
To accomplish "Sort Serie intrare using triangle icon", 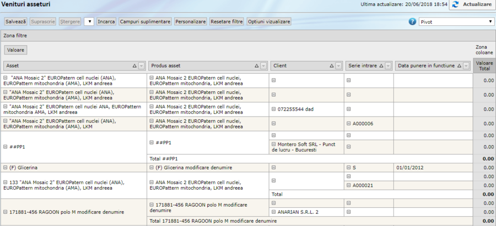I will click(x=381, y=65).
